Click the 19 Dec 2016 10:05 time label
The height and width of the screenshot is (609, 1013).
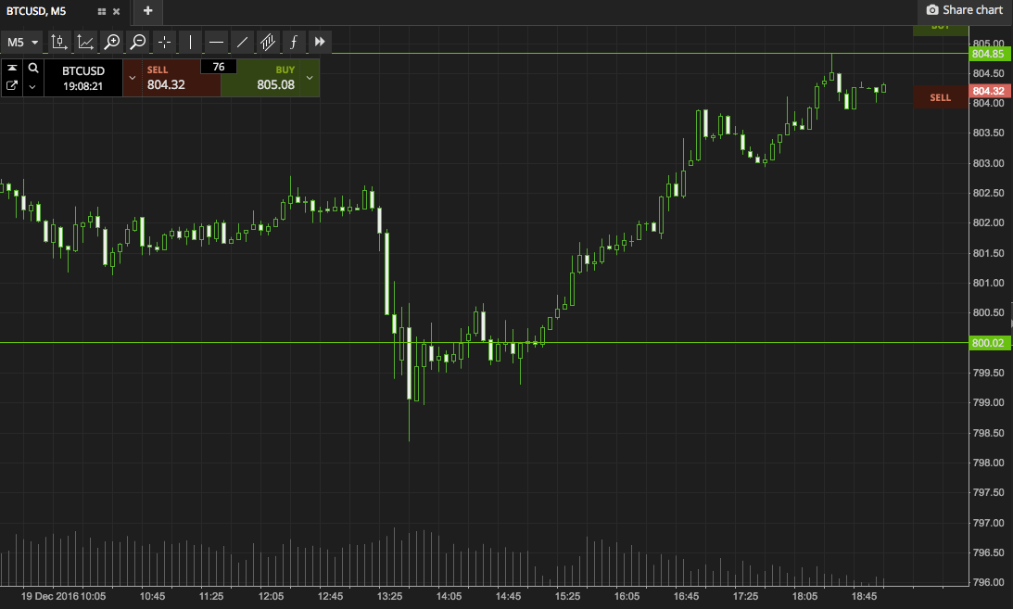click(63, 596)
